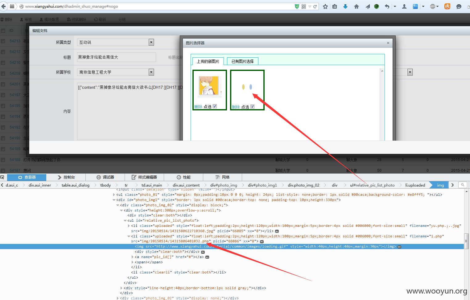Click the green circular extension icon
Viewport: 470px width, 300px height.
[x=377, y=6]
